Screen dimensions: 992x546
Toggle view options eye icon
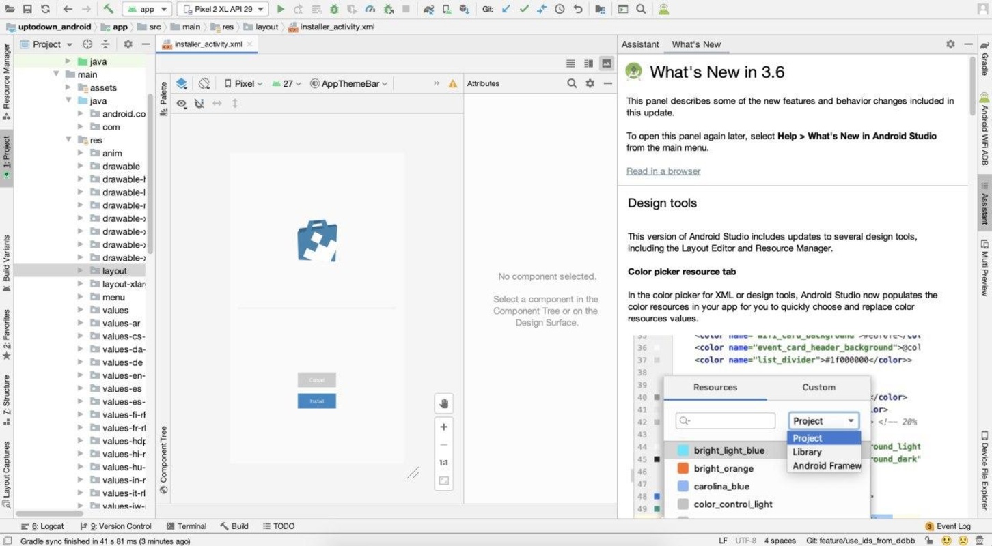[181, 104]
